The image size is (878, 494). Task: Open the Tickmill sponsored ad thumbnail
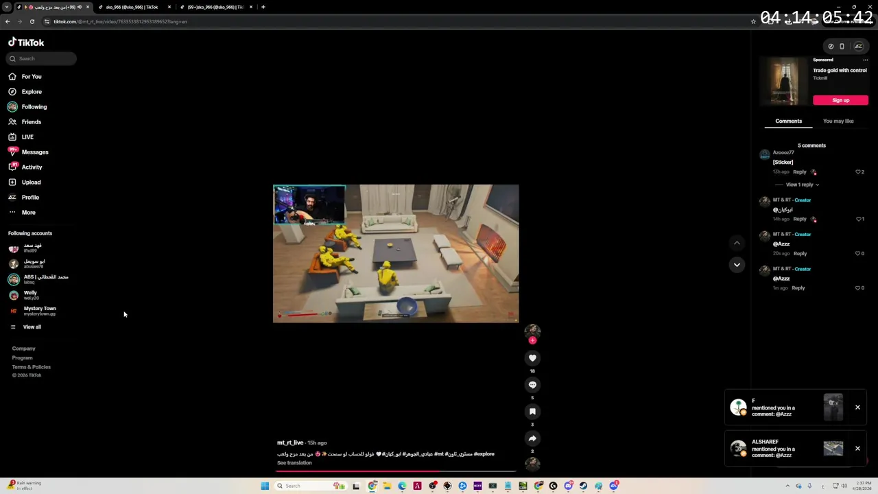783,81
